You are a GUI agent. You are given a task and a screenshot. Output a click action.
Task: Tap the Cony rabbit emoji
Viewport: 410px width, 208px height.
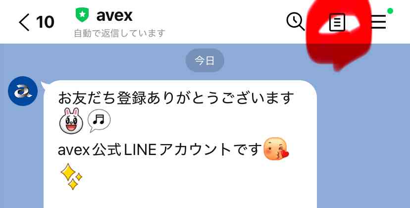pyautogui.click(x=71, y=121)
